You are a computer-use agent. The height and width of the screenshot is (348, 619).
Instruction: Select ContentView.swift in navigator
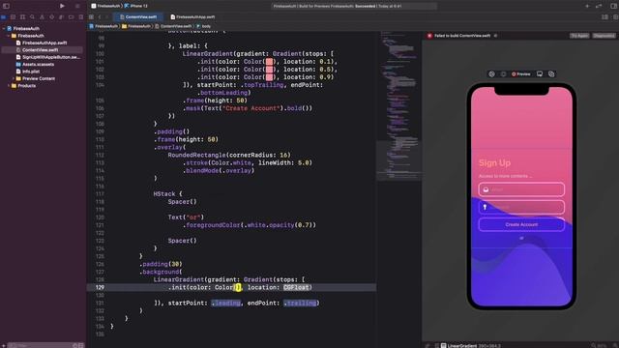tap(42, 50)
